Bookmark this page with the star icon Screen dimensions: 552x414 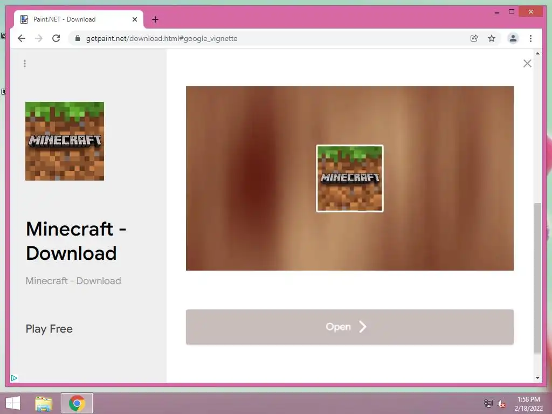[x=492, y=38]
